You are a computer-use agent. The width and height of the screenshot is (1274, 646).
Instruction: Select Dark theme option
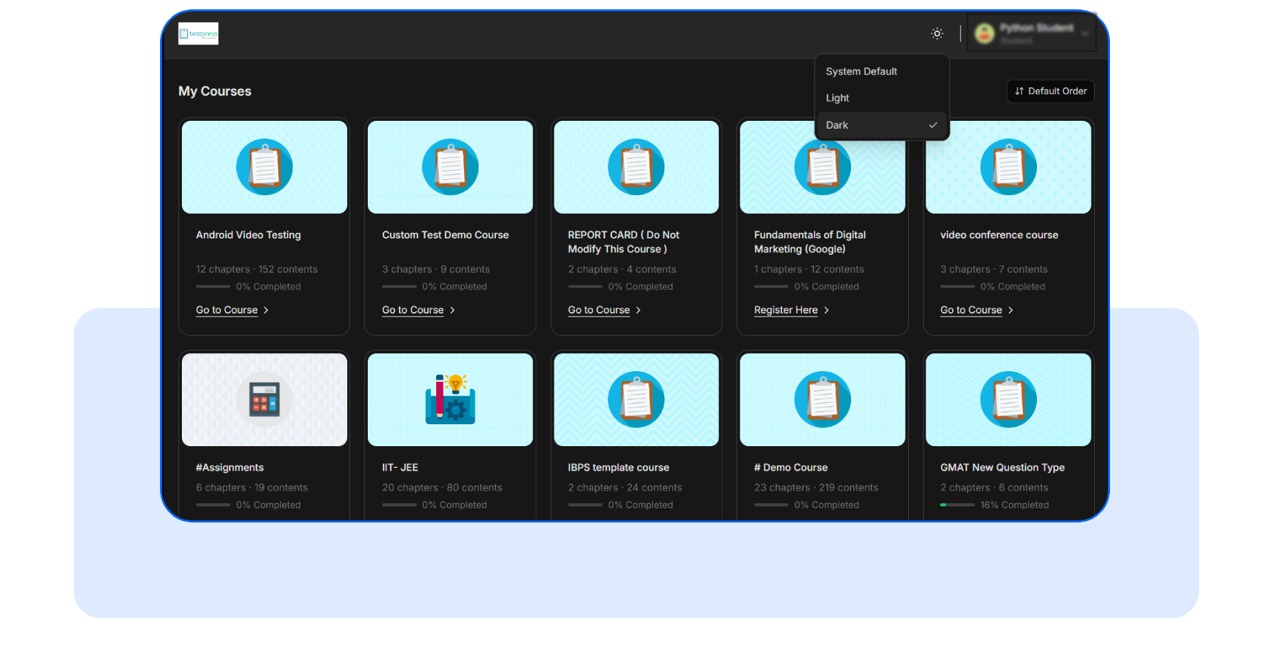(837, 125)
